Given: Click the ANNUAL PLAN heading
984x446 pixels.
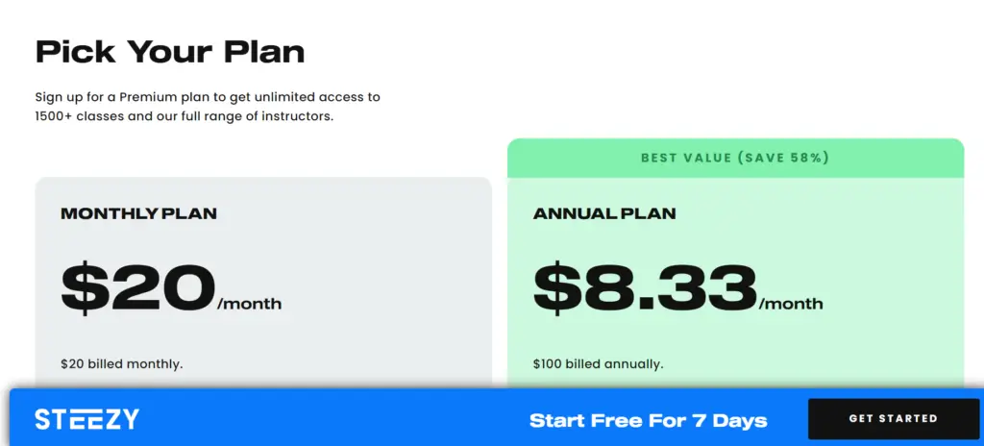Looking at the screenshot, I should click(x=604, y=213).
